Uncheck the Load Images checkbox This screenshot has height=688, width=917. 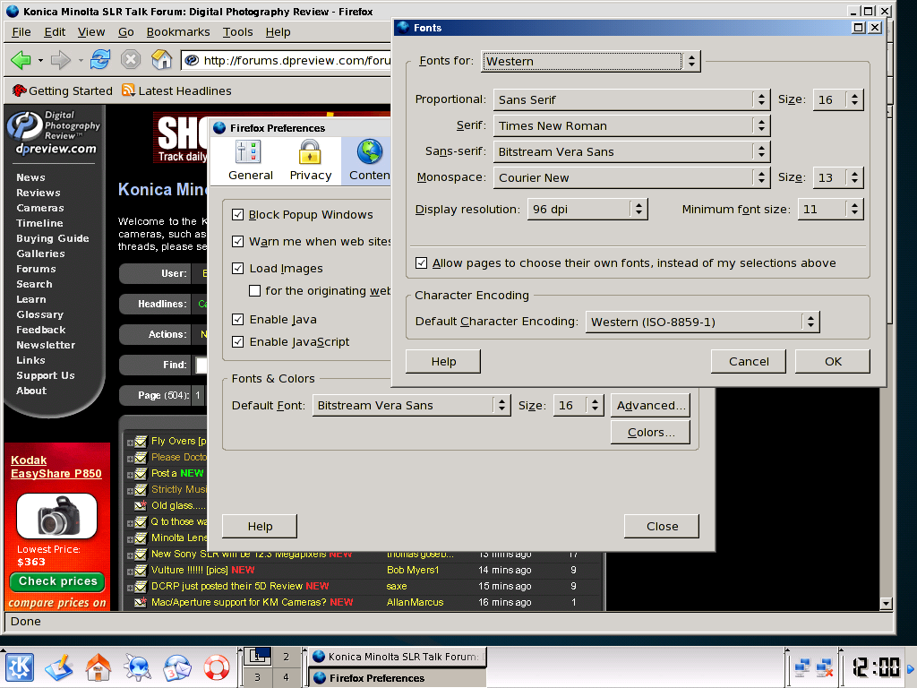click(x=237, y=268)
